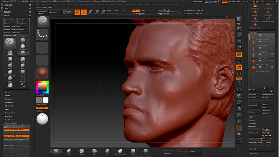The height and width of the screenshot is (157, 279).
Task: Expand the Geometry section in Tool palette
Action: (254, 154)
